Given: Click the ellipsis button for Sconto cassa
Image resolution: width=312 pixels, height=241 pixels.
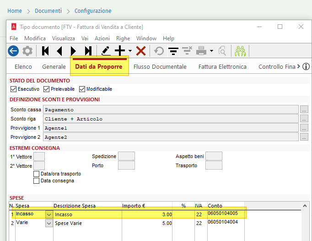Looking at the screenshot, I should pos(304,110).
